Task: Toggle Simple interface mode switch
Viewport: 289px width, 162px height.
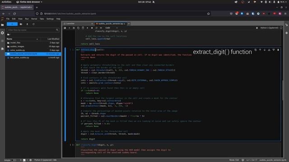Action: pyautogui.click(x=13, y=160)
